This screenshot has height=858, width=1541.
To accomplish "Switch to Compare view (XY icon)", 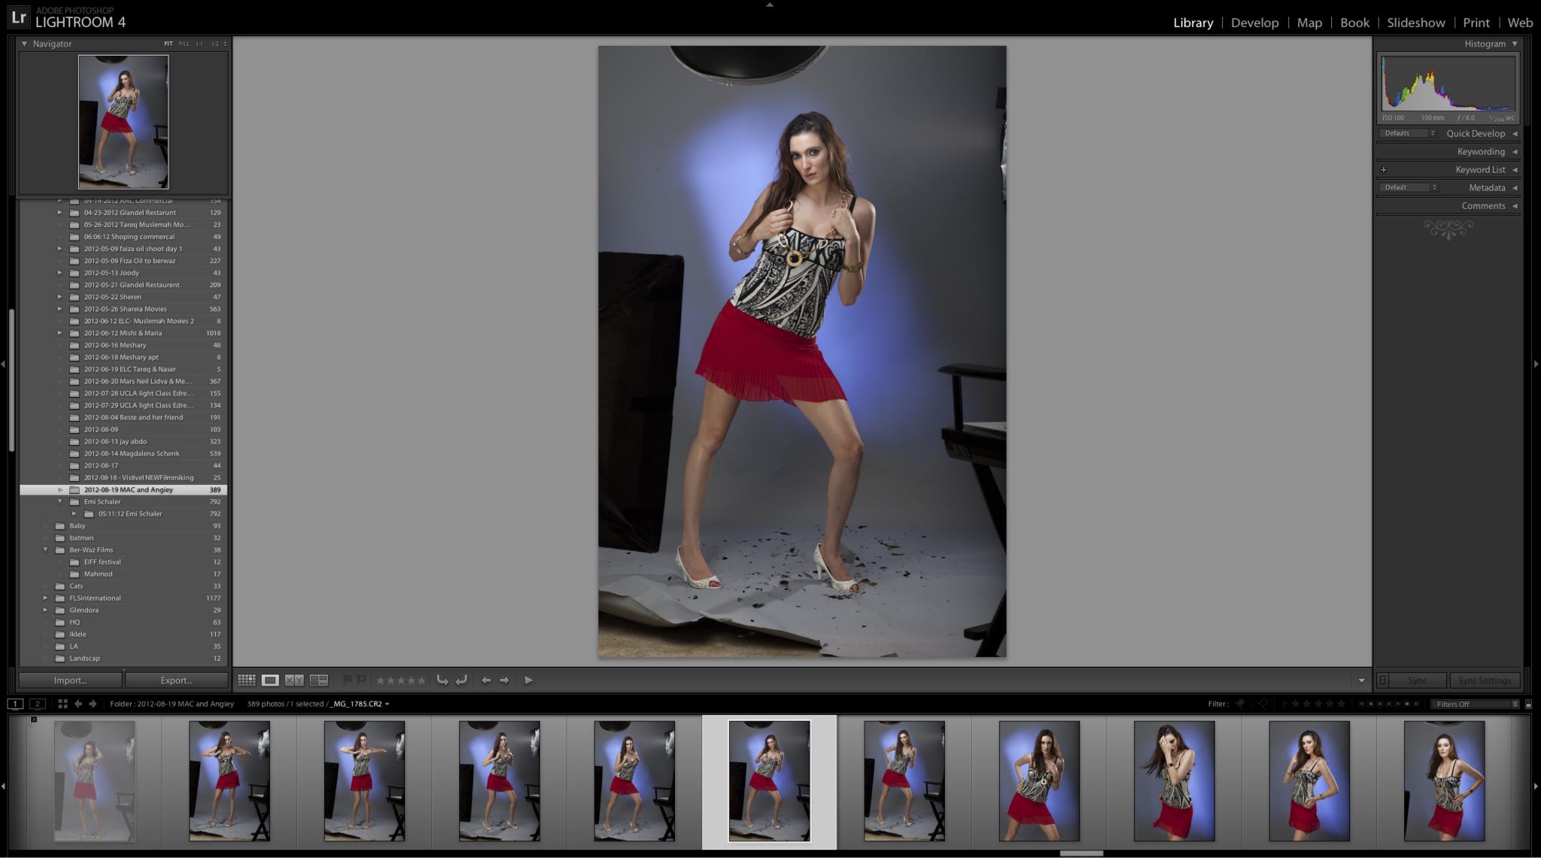I will (x=294, y=680).
